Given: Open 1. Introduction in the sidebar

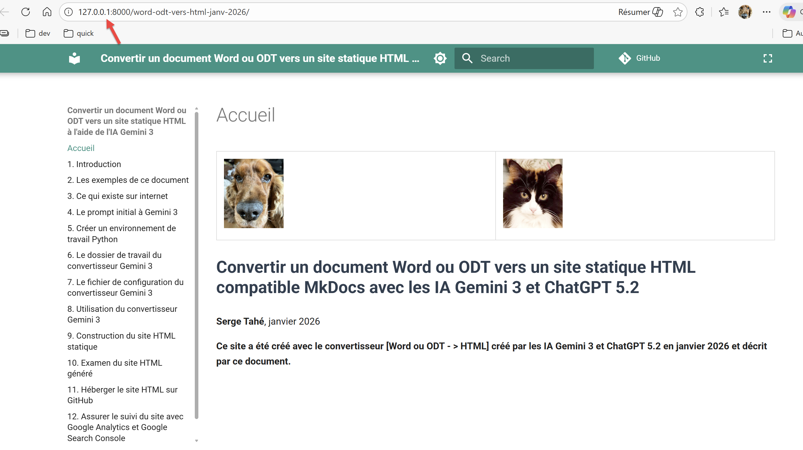Looking at the screenshot, I should click(94, 164).
